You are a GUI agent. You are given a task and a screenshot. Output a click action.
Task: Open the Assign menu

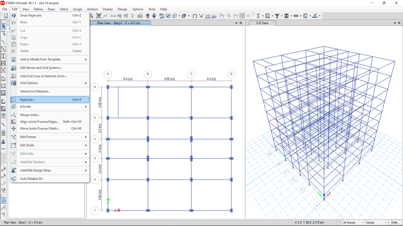(78, 9)
